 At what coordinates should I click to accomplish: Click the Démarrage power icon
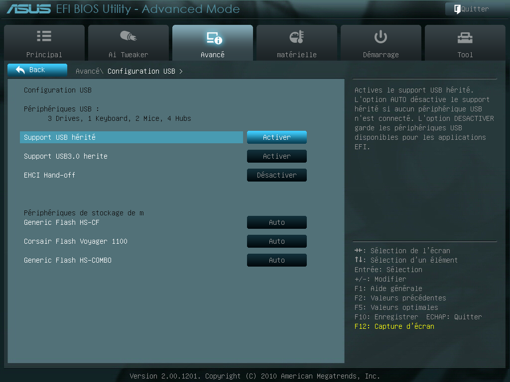pos(381,36)
